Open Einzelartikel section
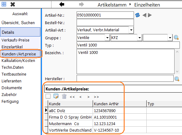182x135 pixels. [x=12, y=47]
